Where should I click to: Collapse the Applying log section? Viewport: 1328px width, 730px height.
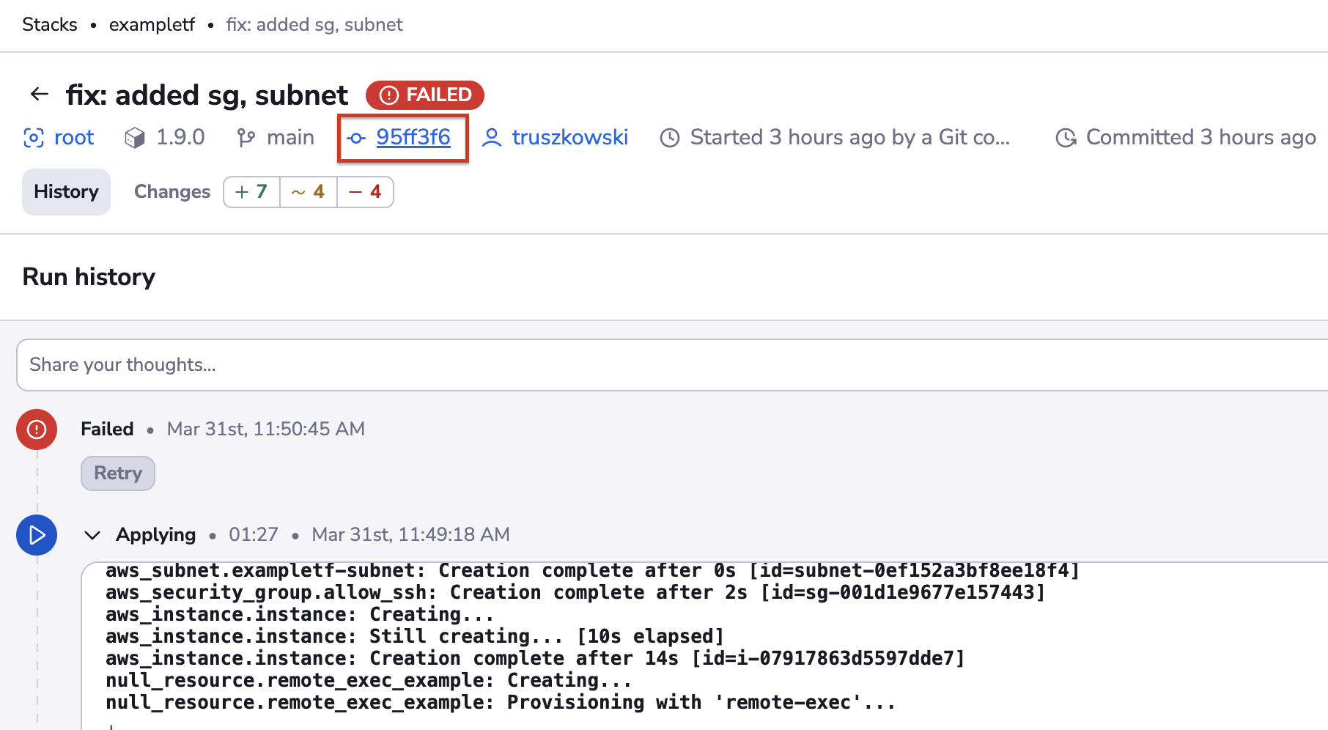coord(92,535)
